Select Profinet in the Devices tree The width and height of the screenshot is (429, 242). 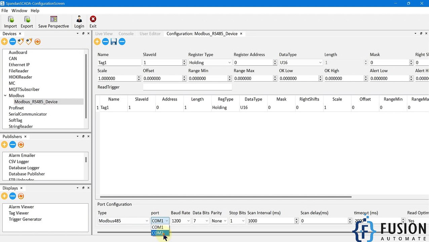click(x=16, y=108)
